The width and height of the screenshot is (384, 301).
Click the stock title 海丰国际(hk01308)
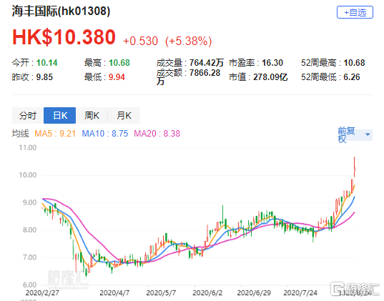pyautogui.click(x=61, y=11)
